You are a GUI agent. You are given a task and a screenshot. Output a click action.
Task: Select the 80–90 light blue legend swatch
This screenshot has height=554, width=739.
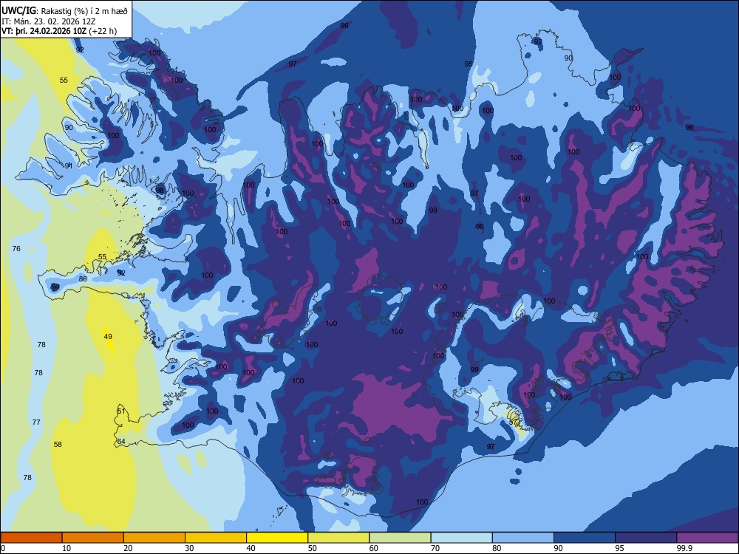523,538
